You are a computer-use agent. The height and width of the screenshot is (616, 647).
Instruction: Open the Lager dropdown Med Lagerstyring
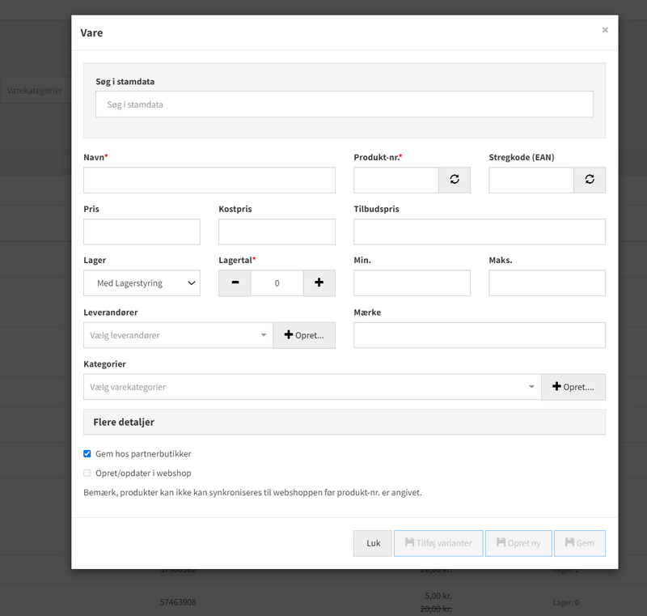(142, 283)
